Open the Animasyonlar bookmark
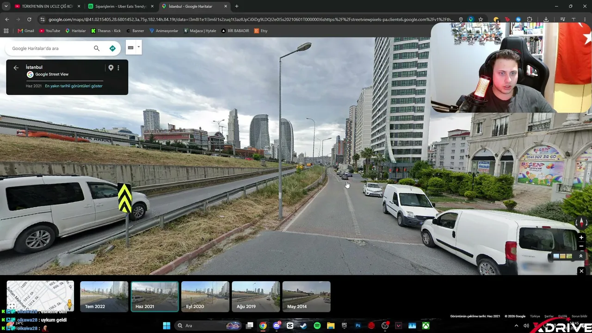The width and height of the screenshot is (592, 333). (x=164, y=31)
